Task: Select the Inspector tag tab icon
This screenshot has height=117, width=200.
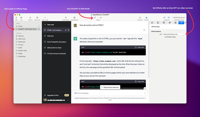Action: (x=170, y=23)
